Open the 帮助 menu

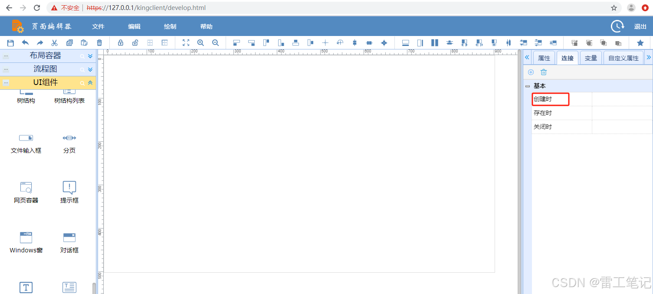pos(207,26)
